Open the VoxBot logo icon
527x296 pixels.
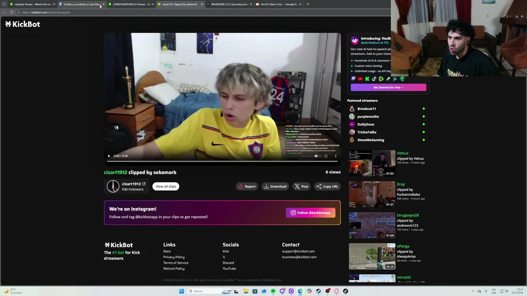point(355,40)
